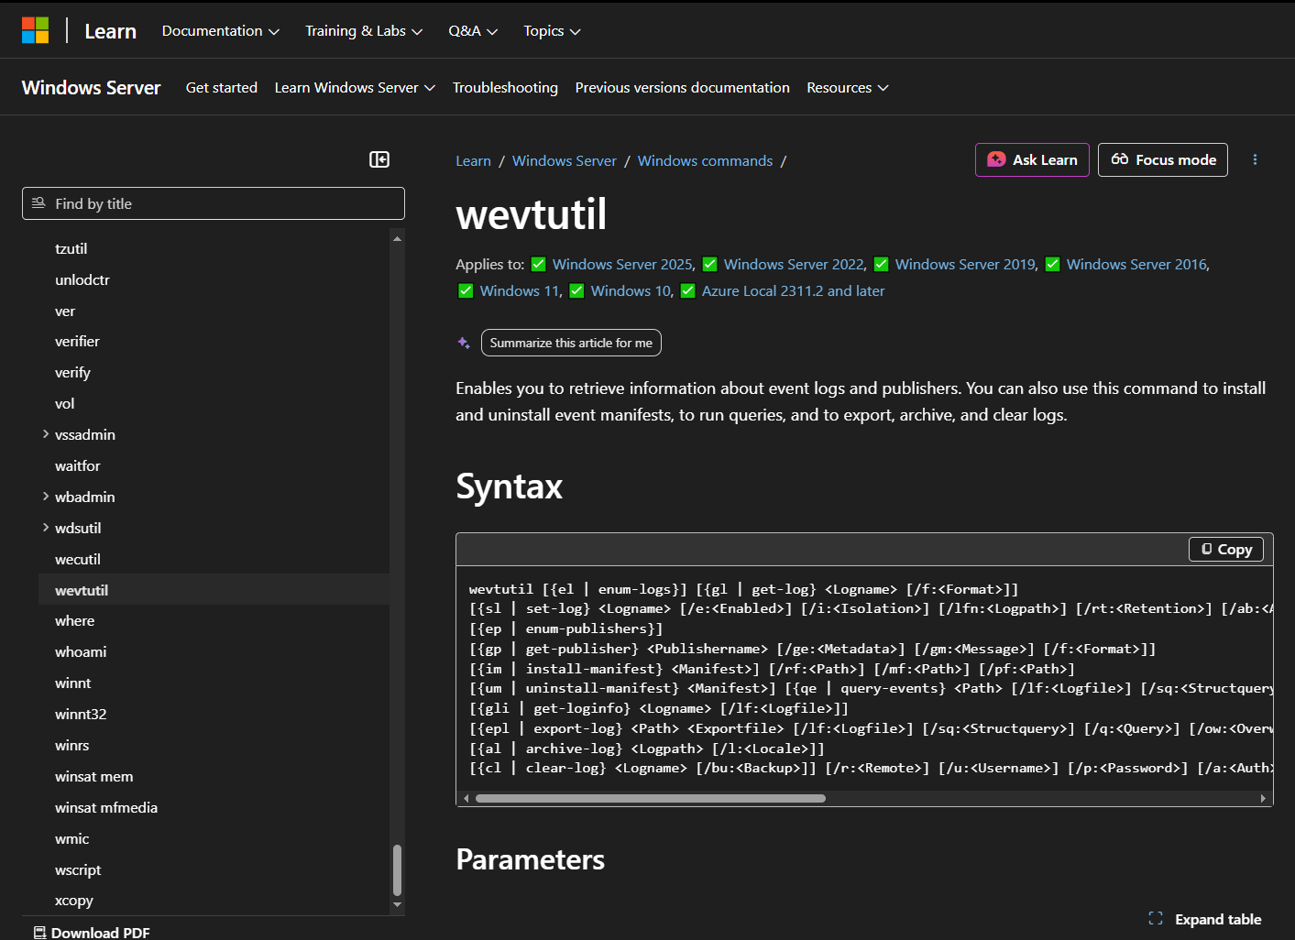1295x940 pixels.
Task: Open the Windows 10 link
Action: [631, 291]
